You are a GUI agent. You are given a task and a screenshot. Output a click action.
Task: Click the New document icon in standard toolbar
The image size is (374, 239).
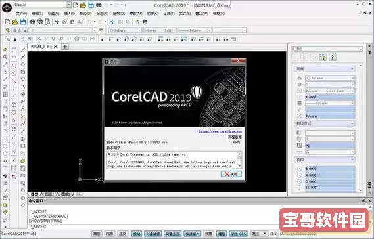pyautogui.click(x=7, y=22)
